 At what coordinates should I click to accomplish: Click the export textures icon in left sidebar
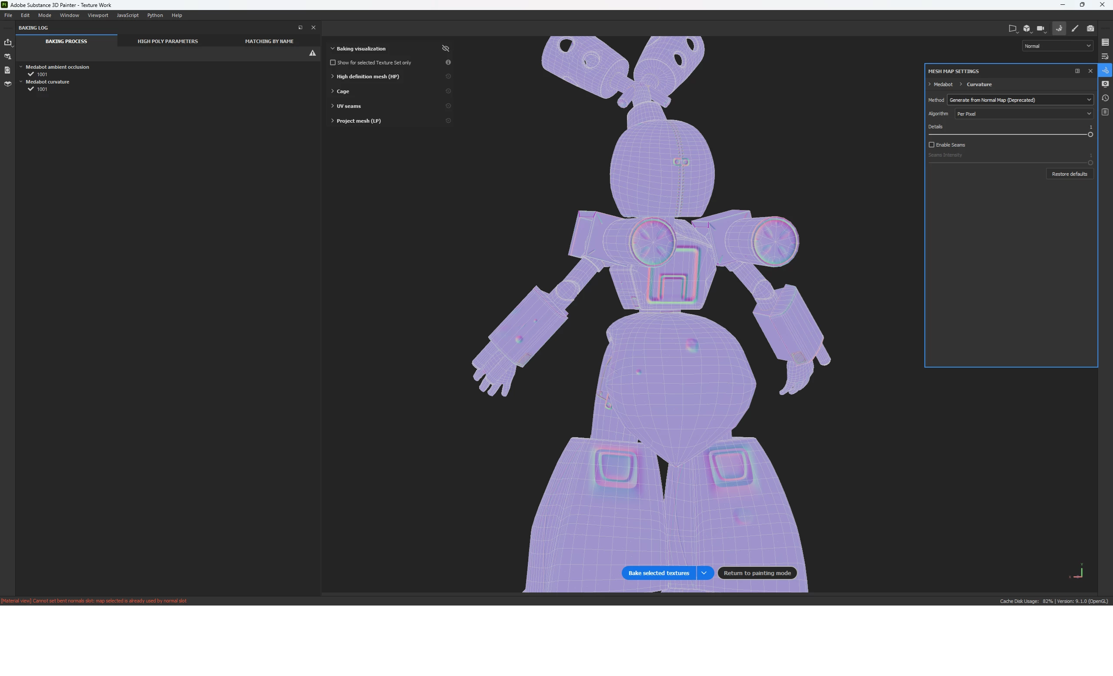tap(8, 43)
